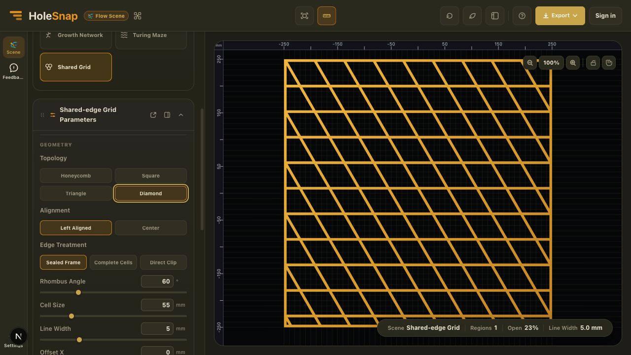Click the fit-to-frame icon in the top toolbar
Image resolution: width=631 pixels, height=355 pixels.
tap(305, 16)
